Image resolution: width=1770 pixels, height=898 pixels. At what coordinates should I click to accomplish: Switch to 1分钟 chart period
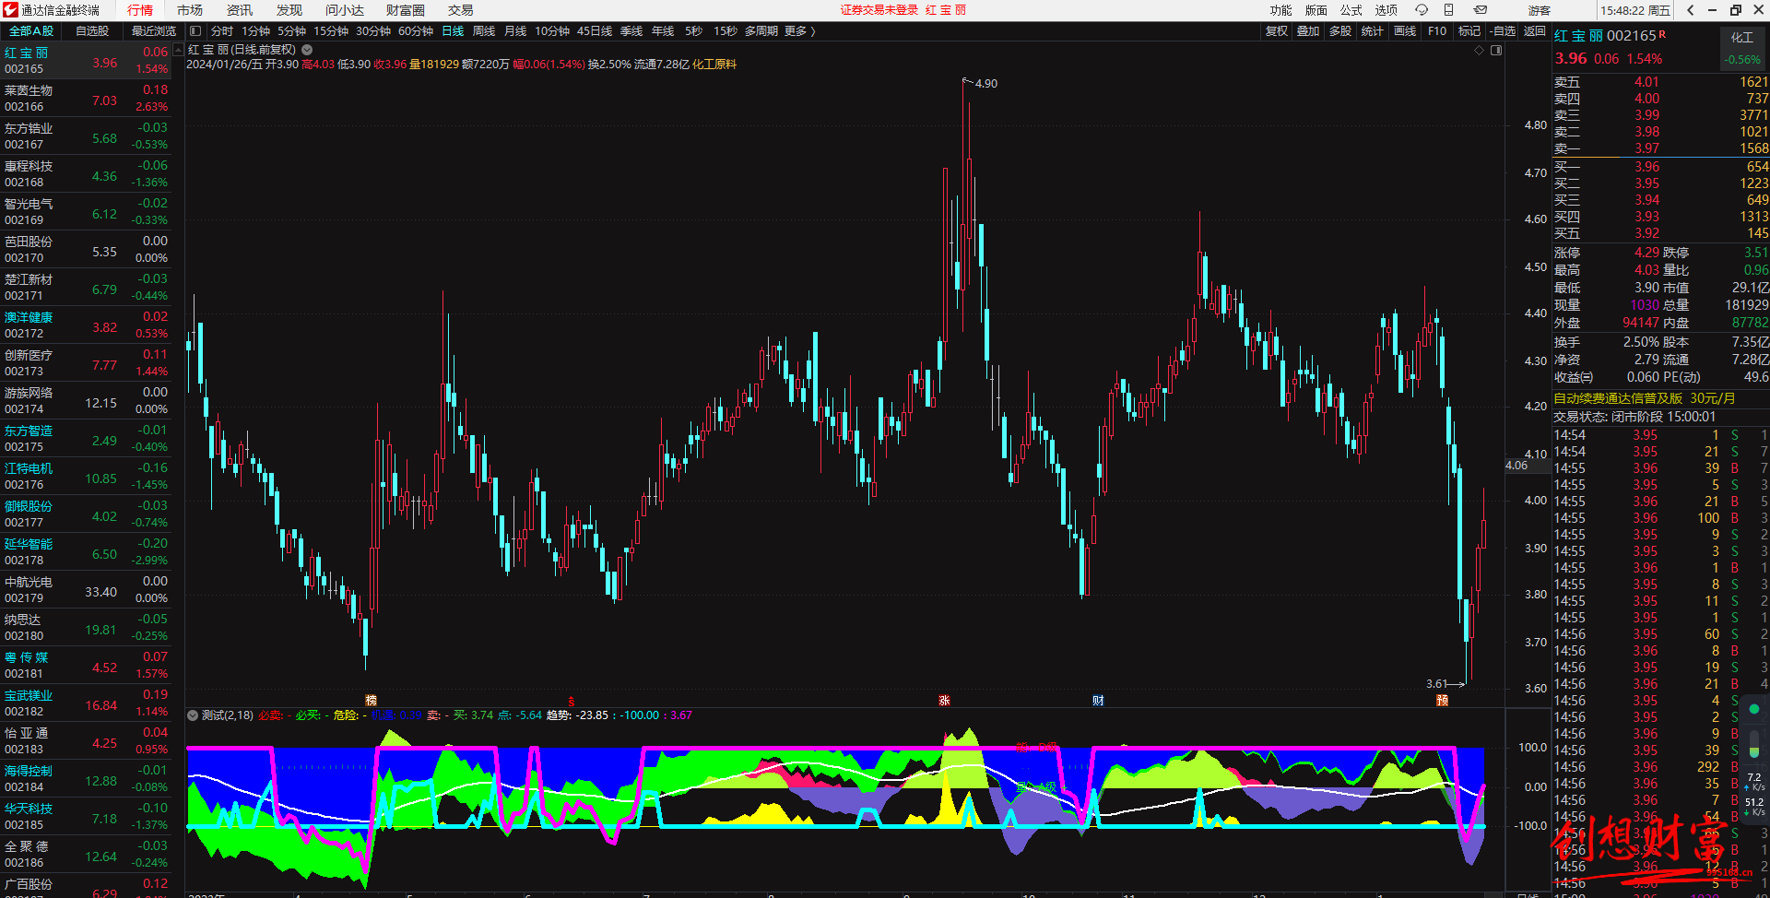[256, 31]
